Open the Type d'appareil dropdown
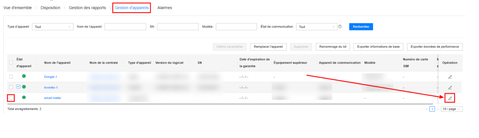This screenshot has width=479, height=138. point(52,27)
